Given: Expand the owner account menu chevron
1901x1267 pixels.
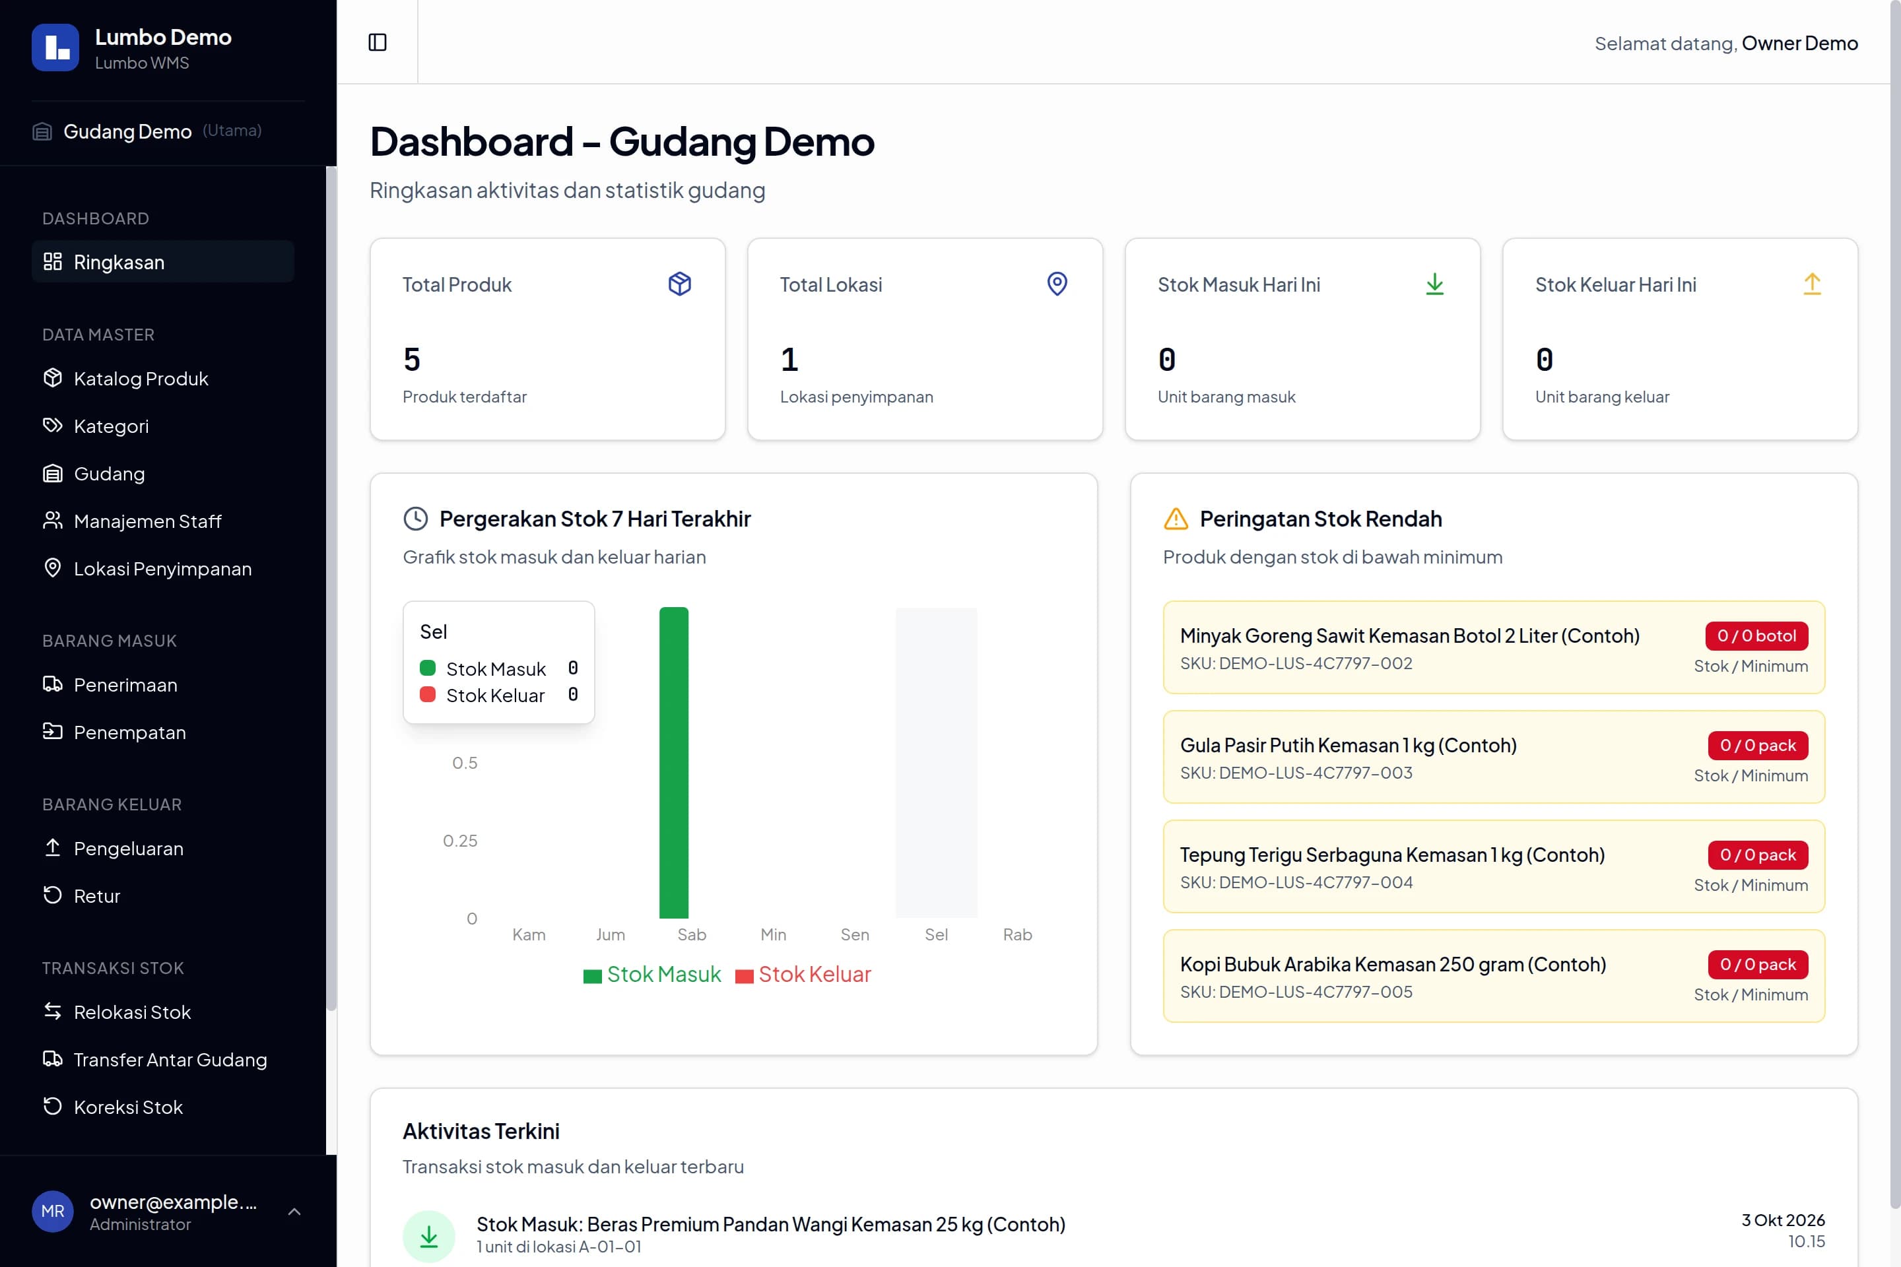Looking at the screenshot, I should [294, 1212].
